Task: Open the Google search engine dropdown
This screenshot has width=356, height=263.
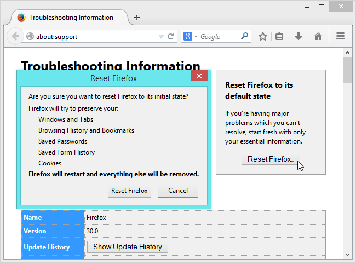Action: 190,37
